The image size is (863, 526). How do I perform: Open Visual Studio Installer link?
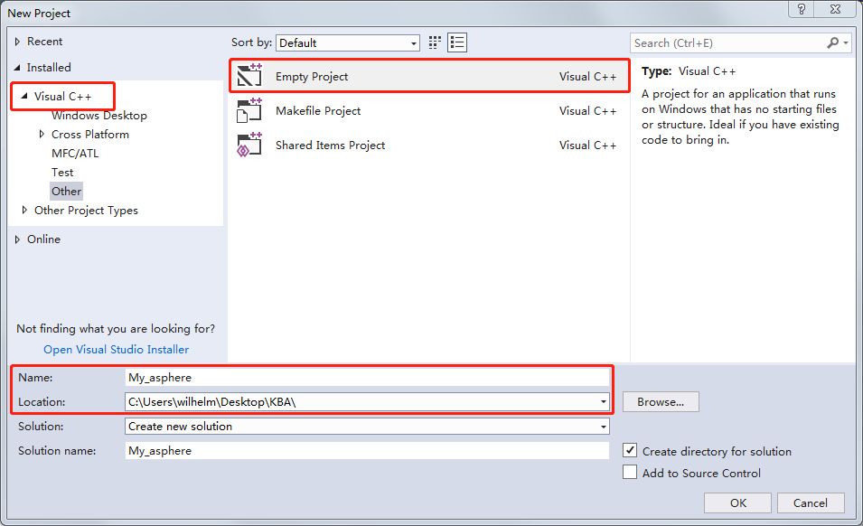point(116,350)
